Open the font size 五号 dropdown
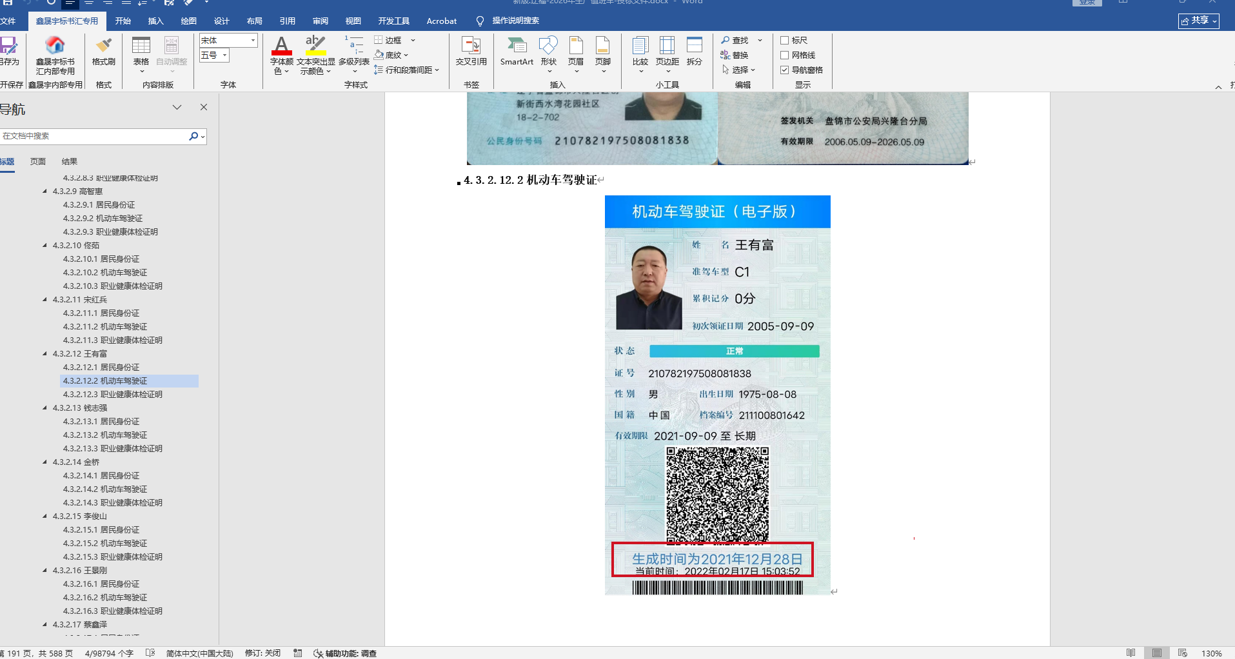This screenshot has width=1235, height=659. coord(224,55)
